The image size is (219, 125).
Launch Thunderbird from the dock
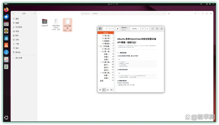coord(6,17)
